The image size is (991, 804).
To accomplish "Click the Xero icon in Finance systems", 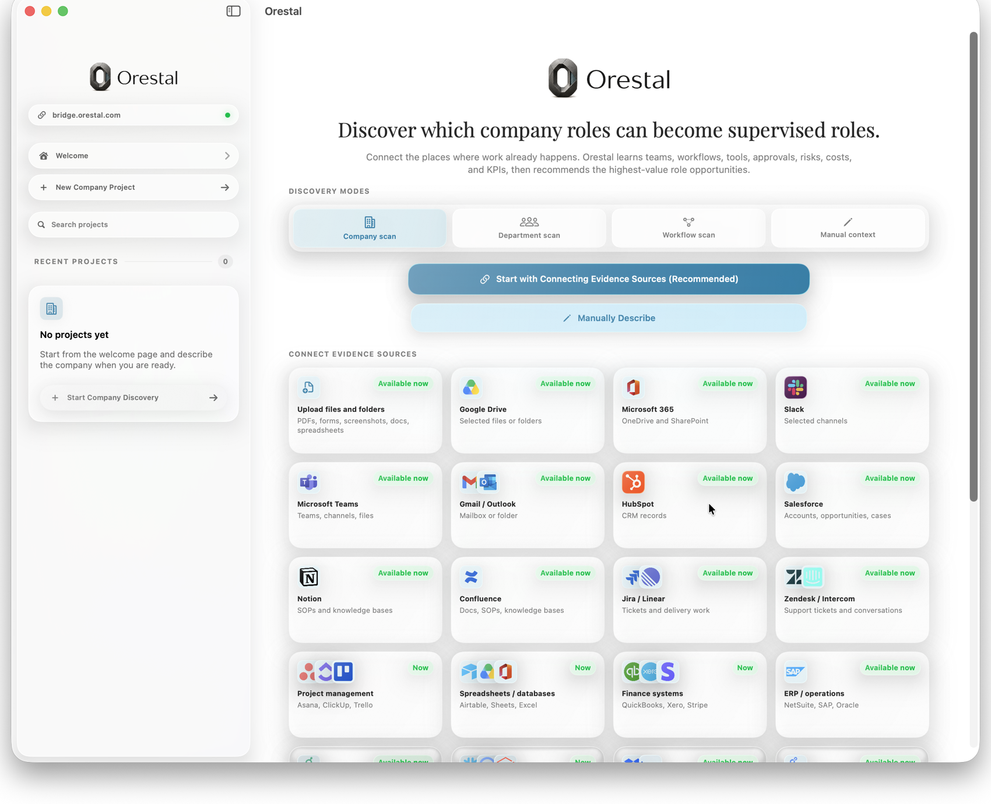I will [x=649, y=671].
